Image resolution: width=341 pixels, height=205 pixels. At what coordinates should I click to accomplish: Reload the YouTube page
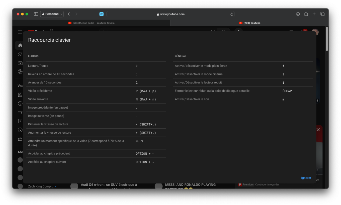(232, 14)
